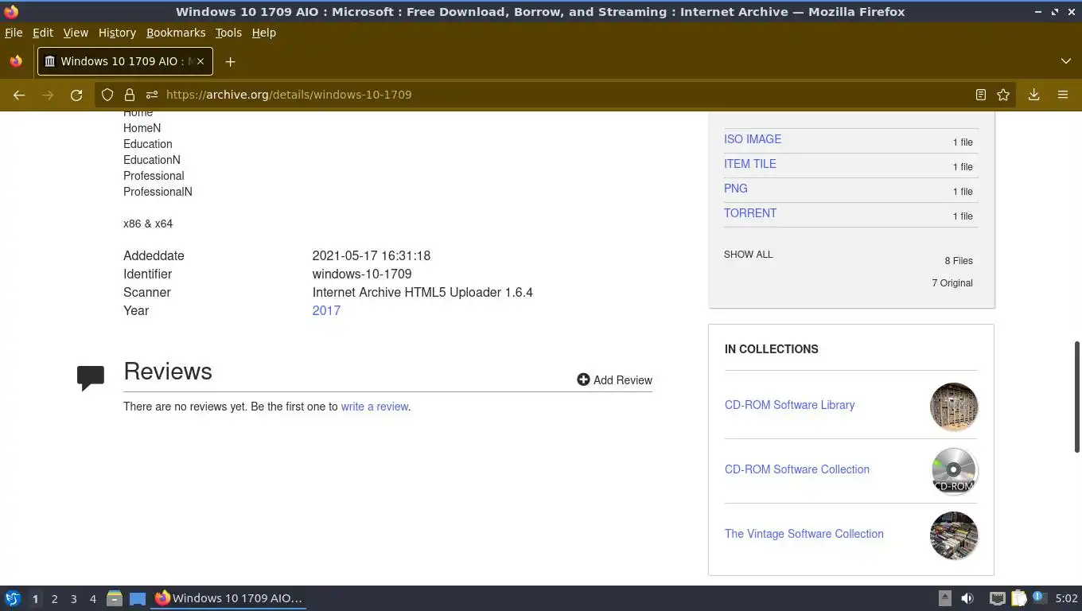Click the volume speaker tray icon
Screen dimensions: 1082x611
(x=967, y=598)
